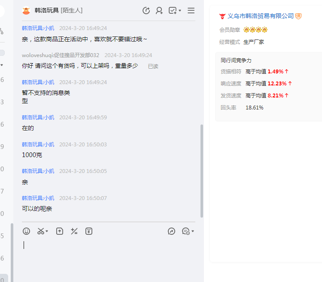The width and height of the screenshot is (322, 282).
Task: Open the hamburger menu in chat header
Action: 191,10
